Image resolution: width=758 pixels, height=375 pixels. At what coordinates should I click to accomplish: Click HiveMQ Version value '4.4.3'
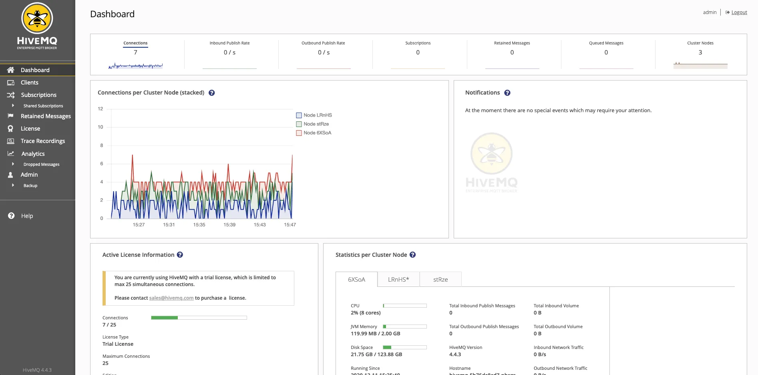click(x=455, y=355)
